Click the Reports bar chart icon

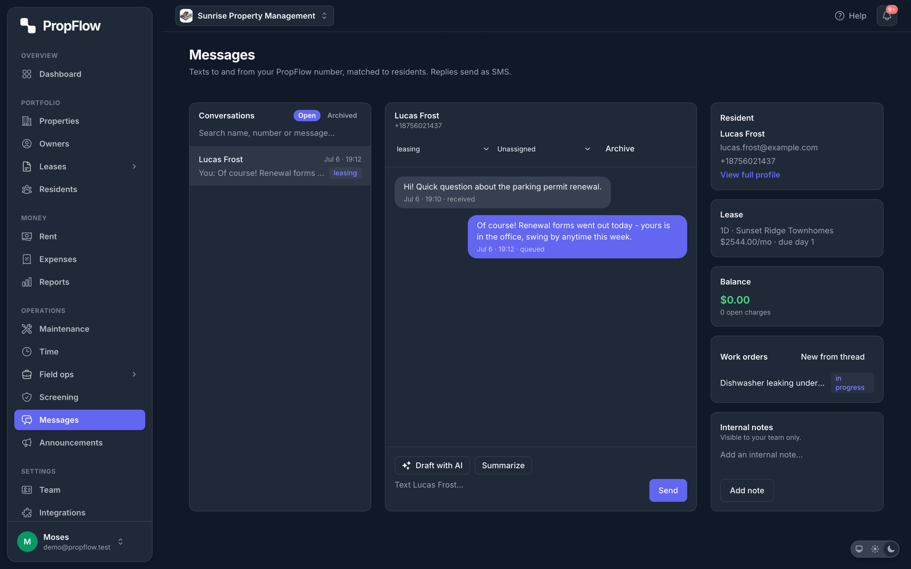point(27,282)
